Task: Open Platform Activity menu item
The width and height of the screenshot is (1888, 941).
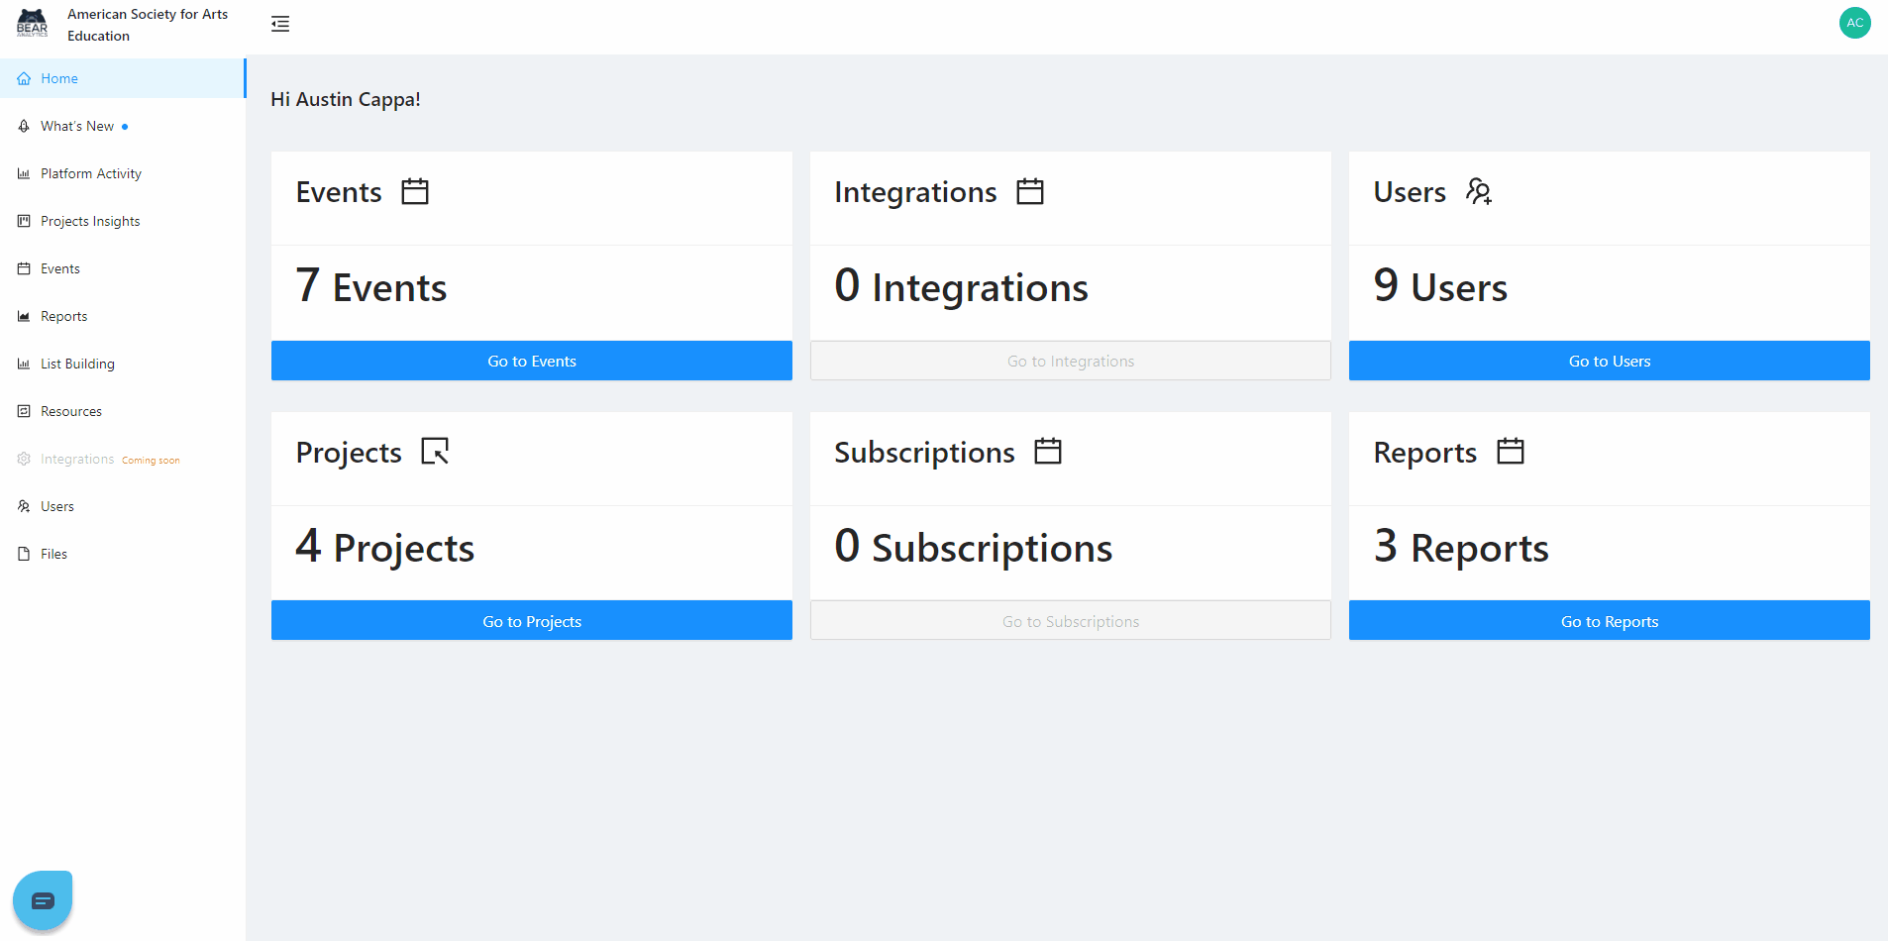Action: coord(123,173)
